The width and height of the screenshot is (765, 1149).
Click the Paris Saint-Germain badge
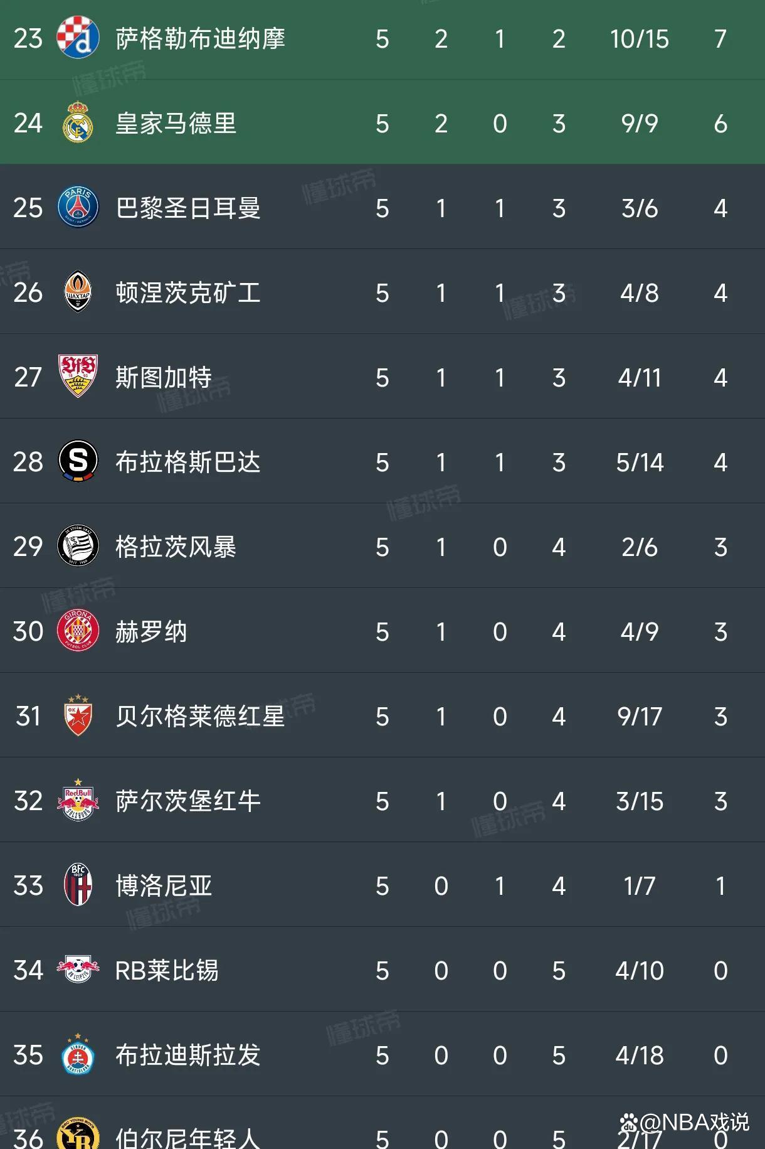click(x=78, y=208)
